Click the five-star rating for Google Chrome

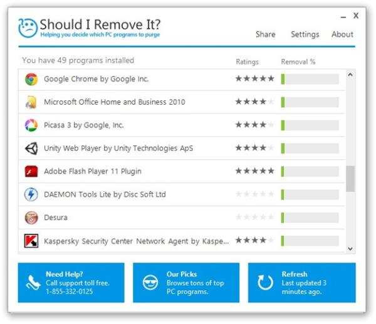pos(254,78)
